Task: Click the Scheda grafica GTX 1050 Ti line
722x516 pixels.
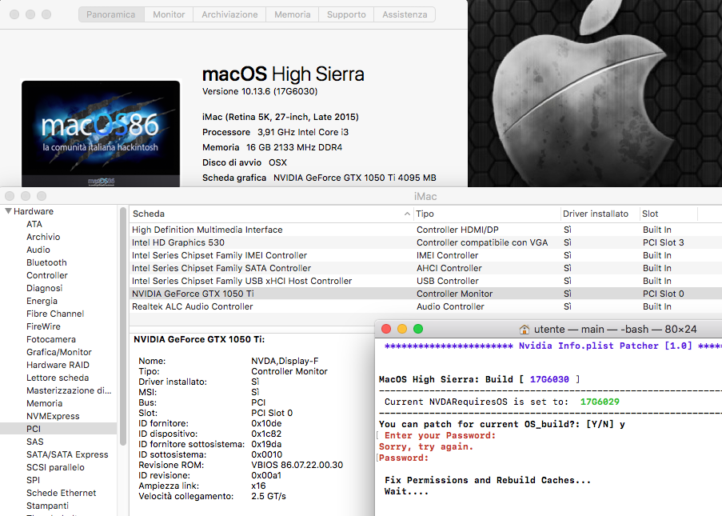Action: 319,178
